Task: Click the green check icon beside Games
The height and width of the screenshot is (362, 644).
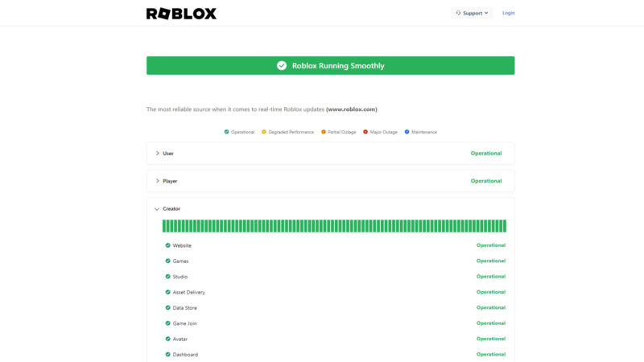Action: pyautogui.click(x=167, y=261)
